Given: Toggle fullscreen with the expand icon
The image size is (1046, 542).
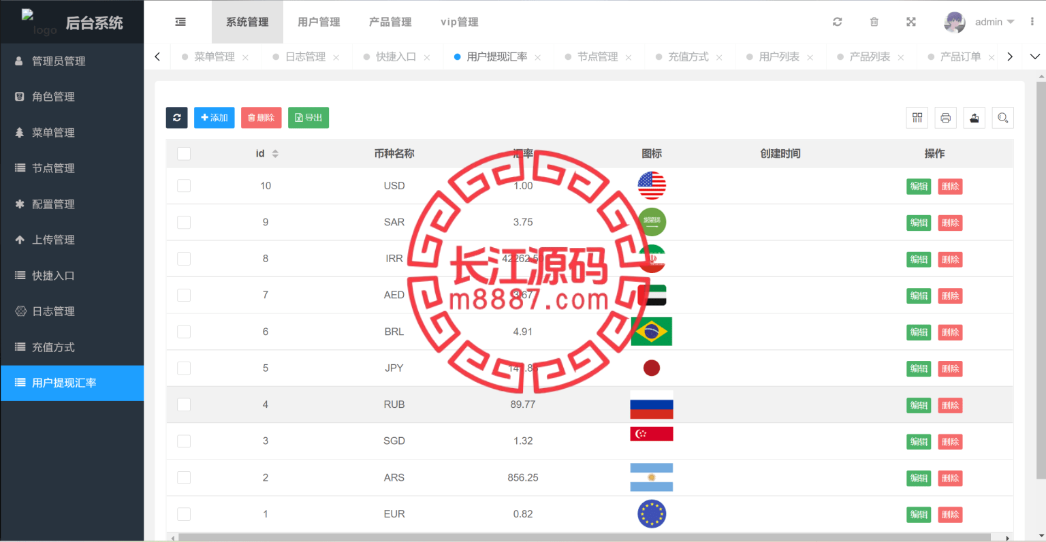Looking at the screenshot, I should 910,22.
